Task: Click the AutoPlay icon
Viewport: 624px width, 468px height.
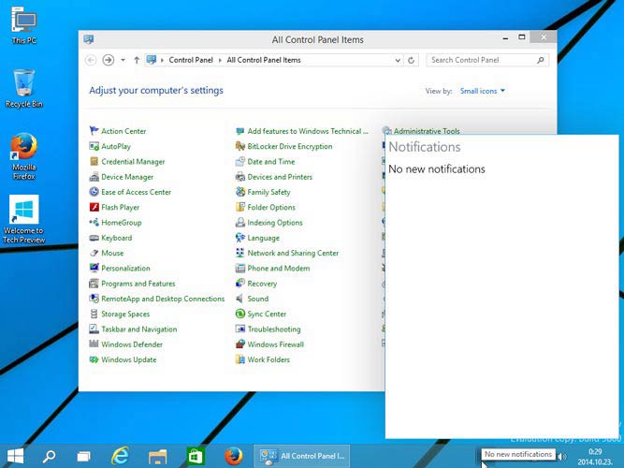Action: coord(94,146)
